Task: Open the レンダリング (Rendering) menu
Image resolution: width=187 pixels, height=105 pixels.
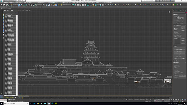Action: pyautogui.click(x=71, y=3)
